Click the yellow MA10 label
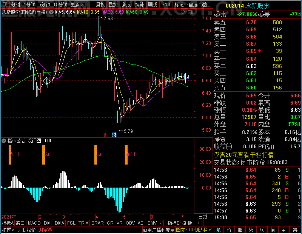The height and width of the screenshot is (234, 302). pos(88,12)
